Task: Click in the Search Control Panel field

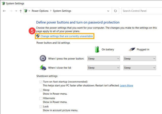Action: point(141,11)
